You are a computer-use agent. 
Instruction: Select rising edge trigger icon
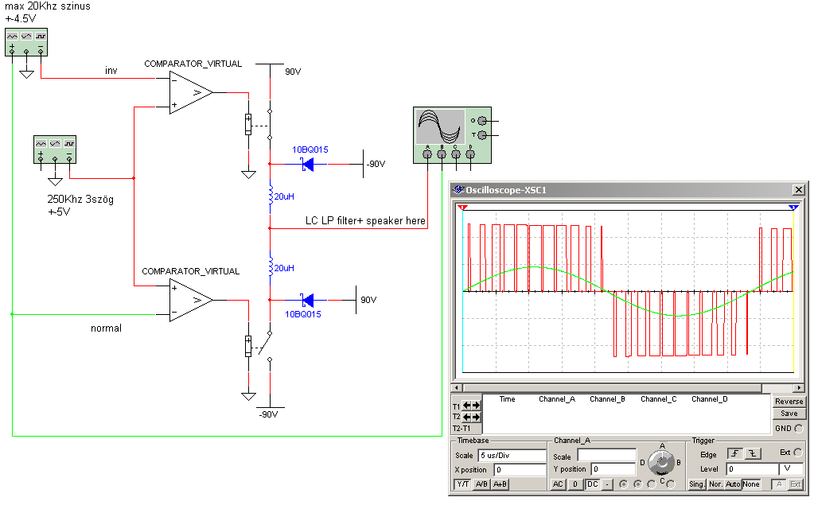point(734,453)
